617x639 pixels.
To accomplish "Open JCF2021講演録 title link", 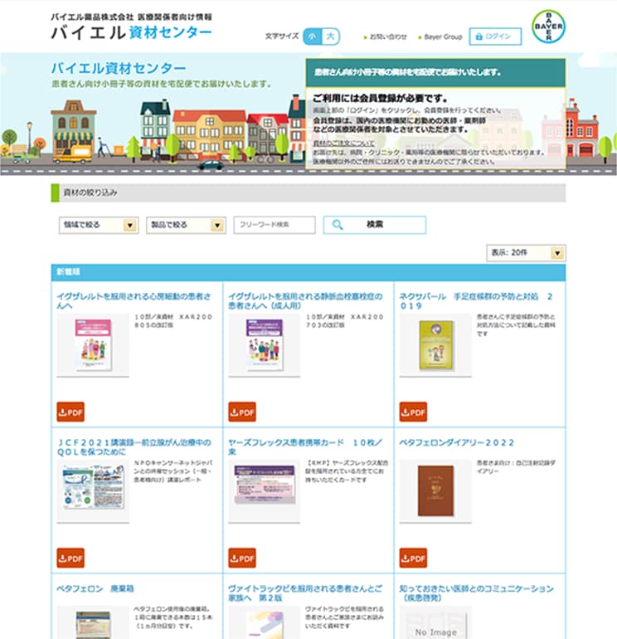I will 134,447.
